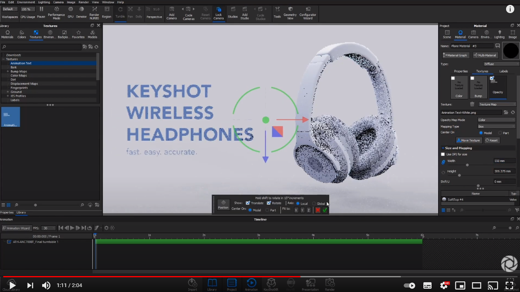
Task: Click the Material Graph button
Action: [x=457, y=55]
